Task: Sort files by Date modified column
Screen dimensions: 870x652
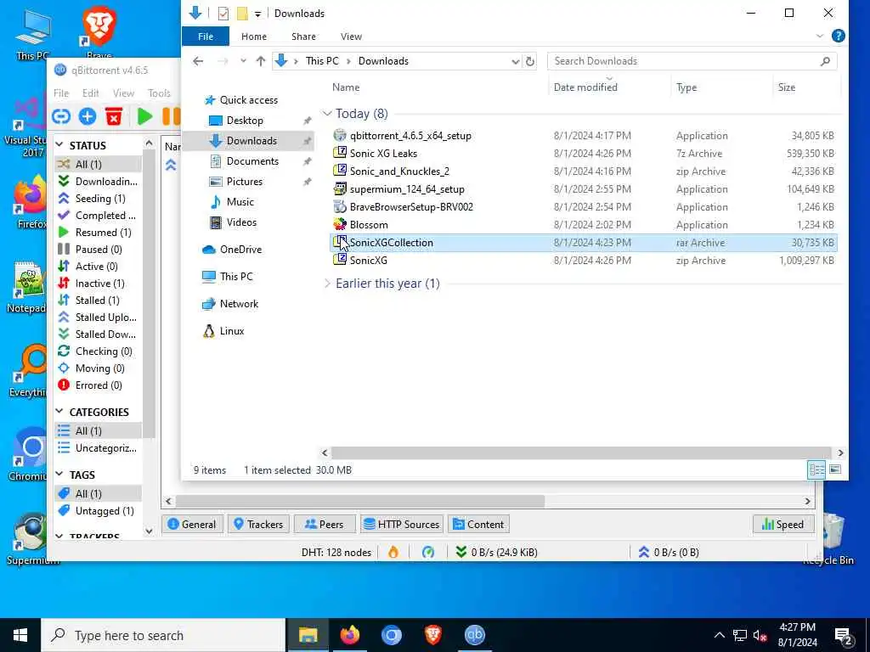Action: click(585, 87)
